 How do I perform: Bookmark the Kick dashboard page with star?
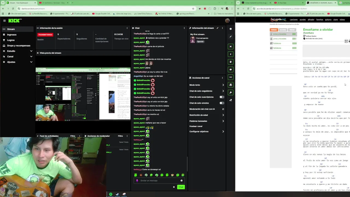point(193,8)
